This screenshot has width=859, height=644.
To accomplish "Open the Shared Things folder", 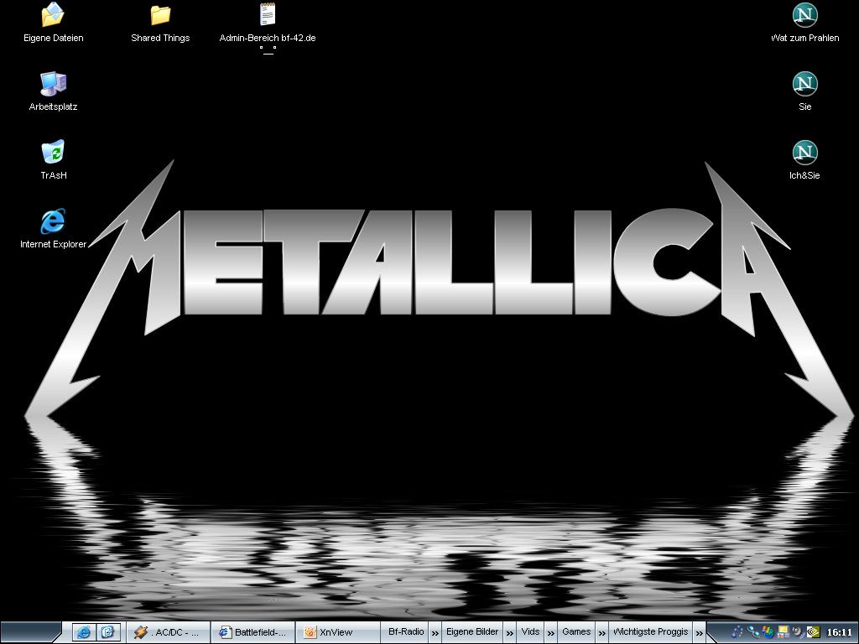I will (160, 15).
